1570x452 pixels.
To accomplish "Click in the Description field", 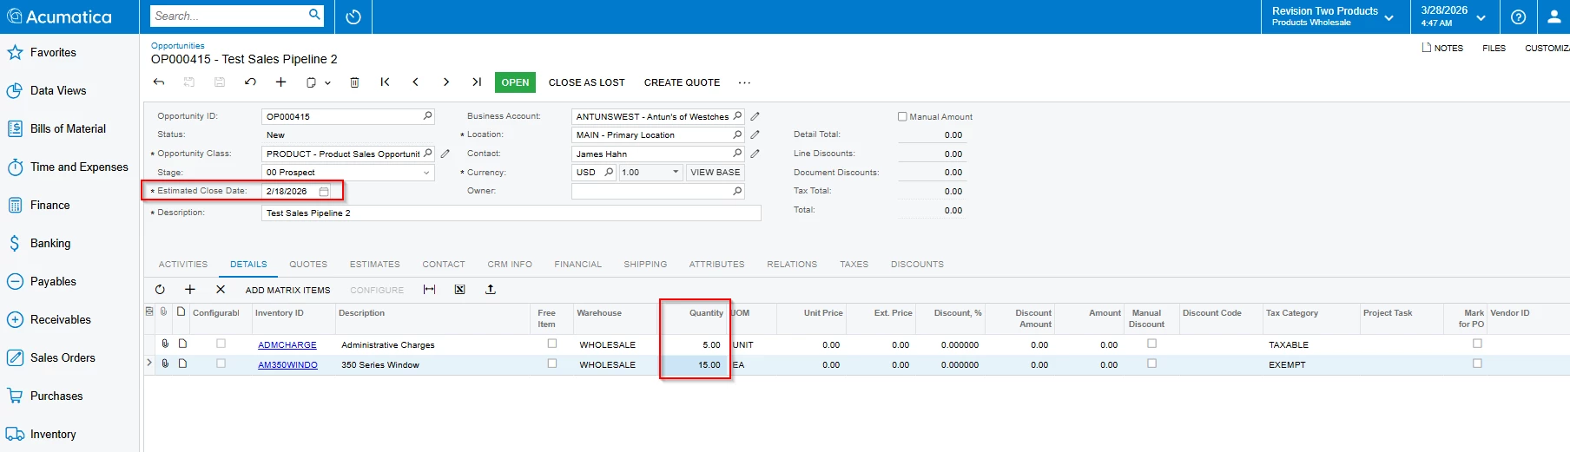I will pyautogui.click(x=511, y=213).
